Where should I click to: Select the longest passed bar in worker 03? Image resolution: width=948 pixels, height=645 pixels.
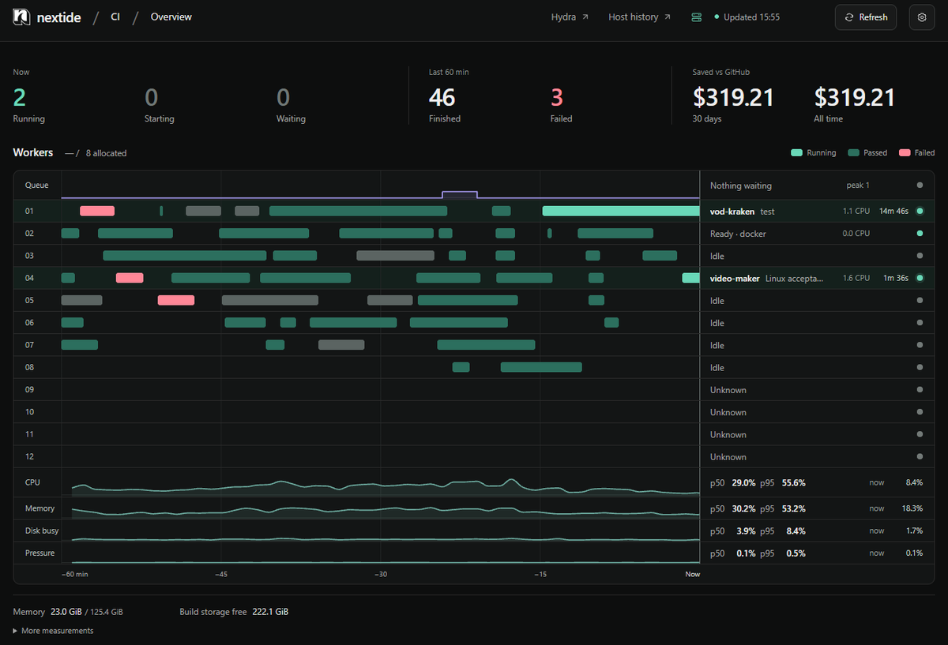point(185,256)
